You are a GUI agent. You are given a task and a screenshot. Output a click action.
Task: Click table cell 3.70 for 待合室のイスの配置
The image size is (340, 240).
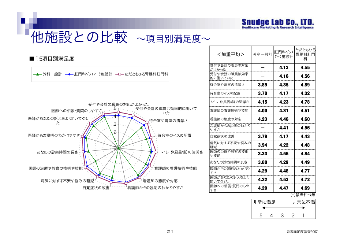coord(263,94)
